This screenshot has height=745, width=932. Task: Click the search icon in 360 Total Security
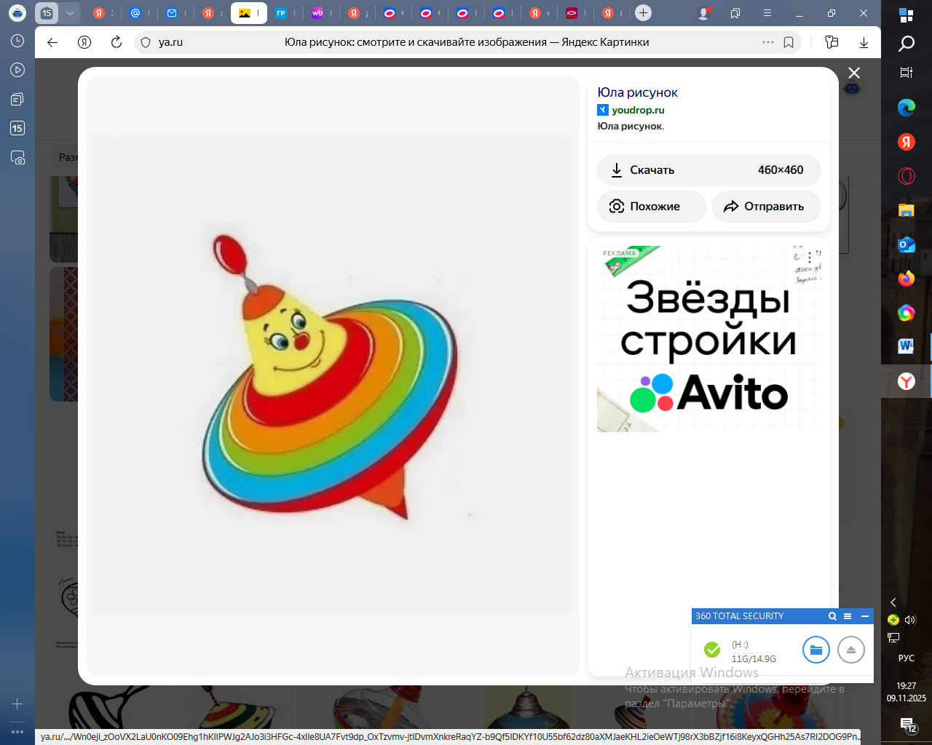832,616
